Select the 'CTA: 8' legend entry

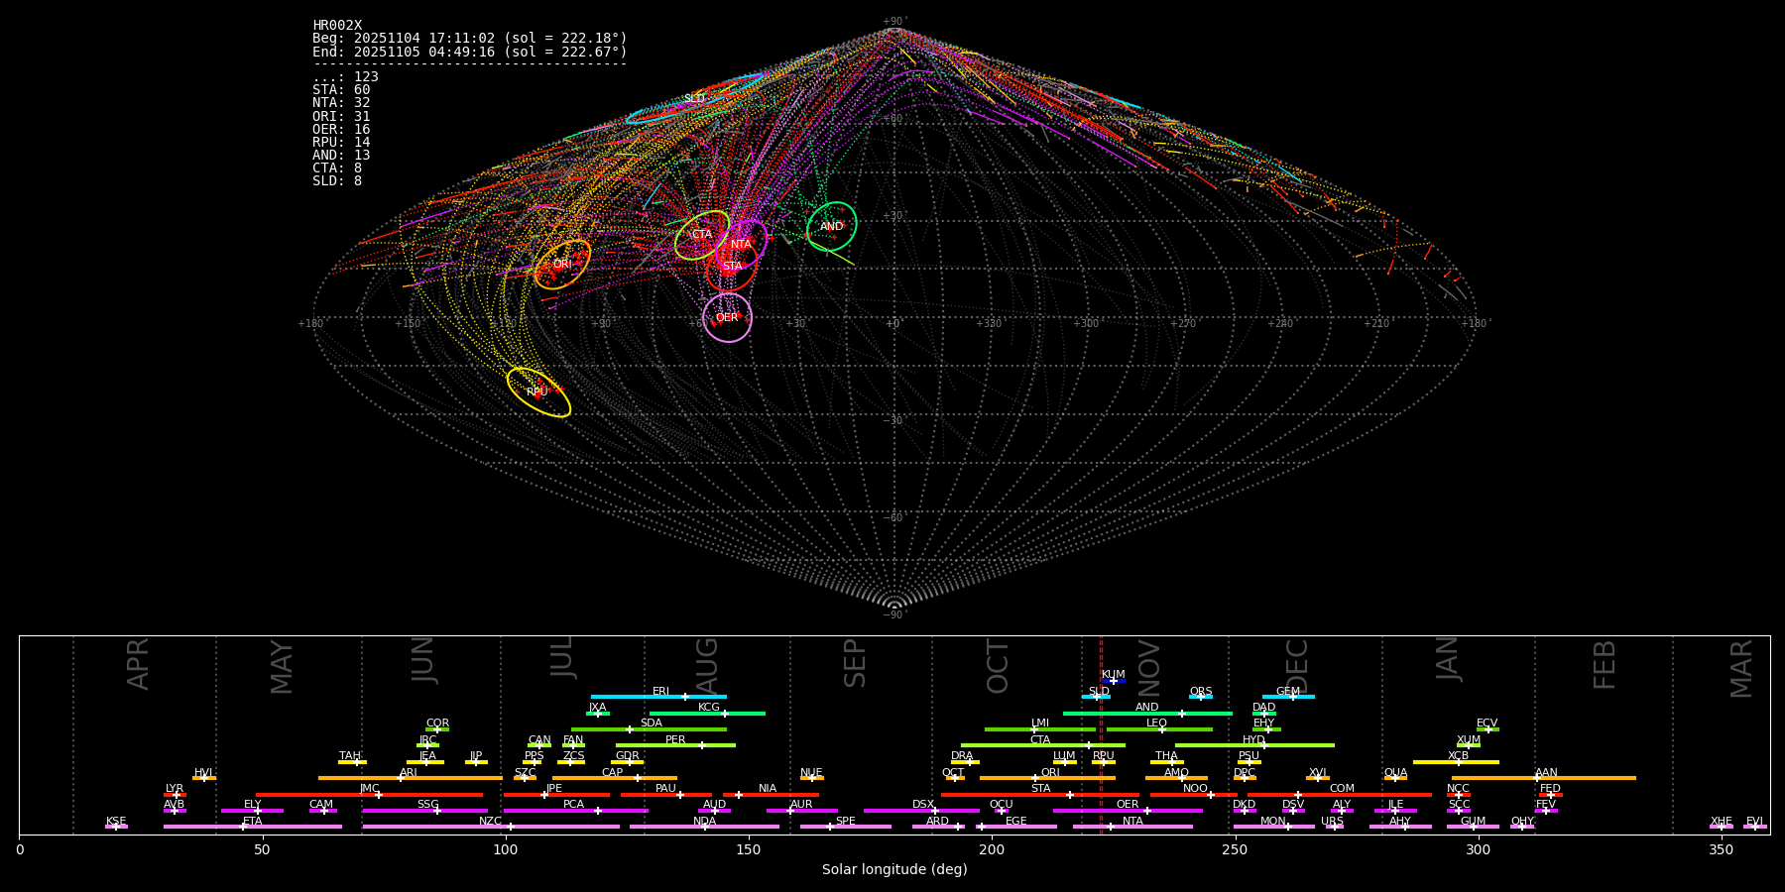(x=337, y=168)
